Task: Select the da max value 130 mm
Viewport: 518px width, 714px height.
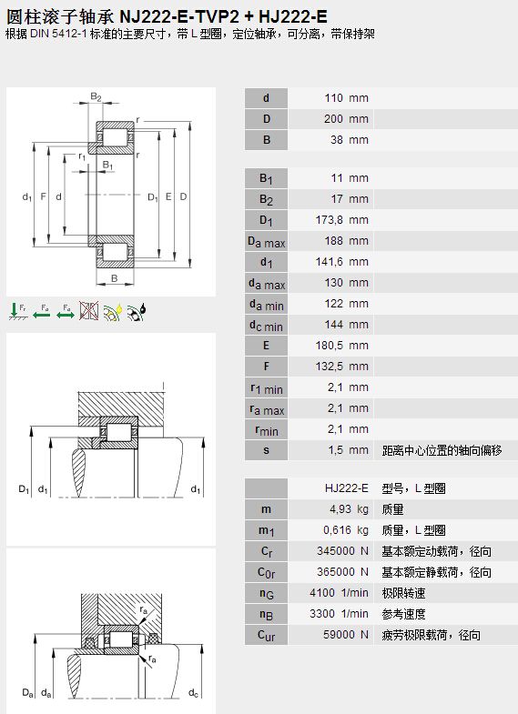Action: click(346, 283)
